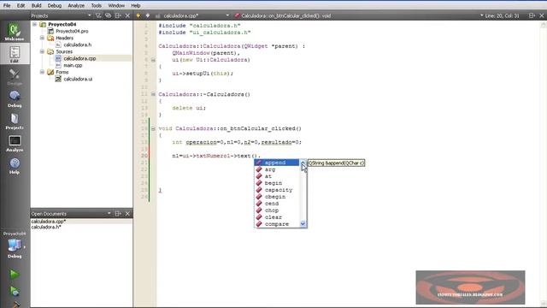Screen dimensions: 547x308
Task: Collapse the Sources folder
Action: tap(42, 51)
